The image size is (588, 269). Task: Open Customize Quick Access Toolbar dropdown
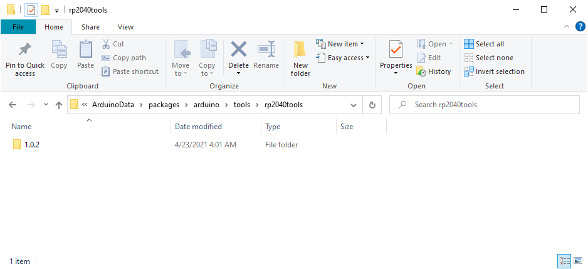(56, 11)
